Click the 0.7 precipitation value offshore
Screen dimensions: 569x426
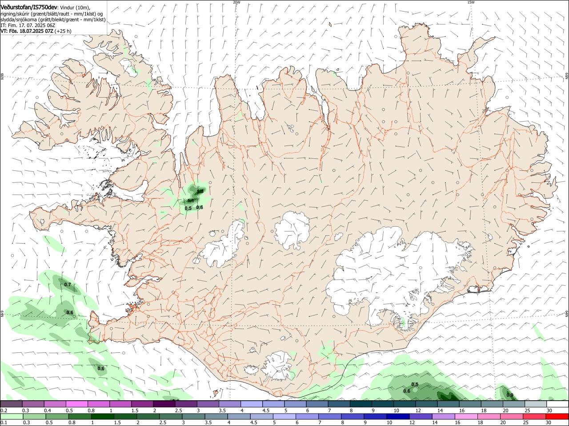[68, 284]
